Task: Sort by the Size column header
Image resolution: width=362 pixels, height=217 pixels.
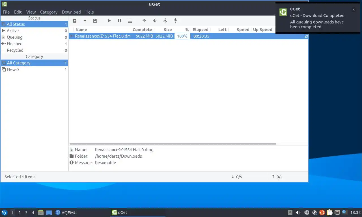Action: [164, 29]
